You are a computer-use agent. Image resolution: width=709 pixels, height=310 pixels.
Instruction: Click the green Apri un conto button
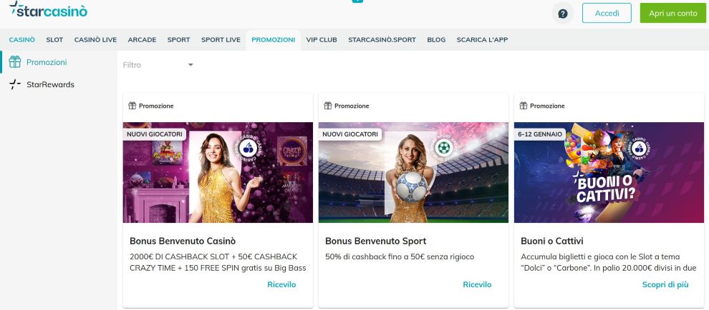click(x=672, y=13)
